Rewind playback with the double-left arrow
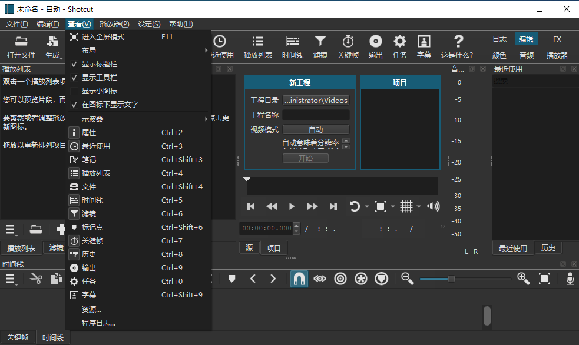The image size is (579, 345). point(272,206)
